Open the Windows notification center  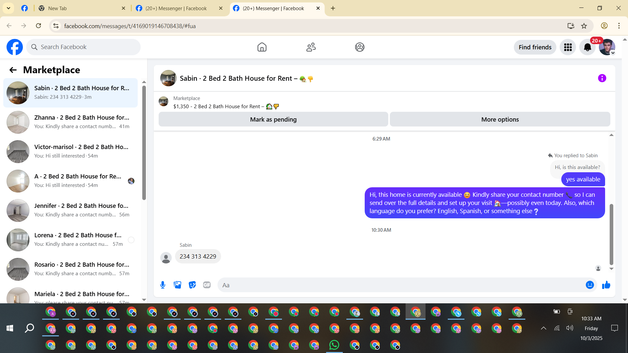point(615,328)
